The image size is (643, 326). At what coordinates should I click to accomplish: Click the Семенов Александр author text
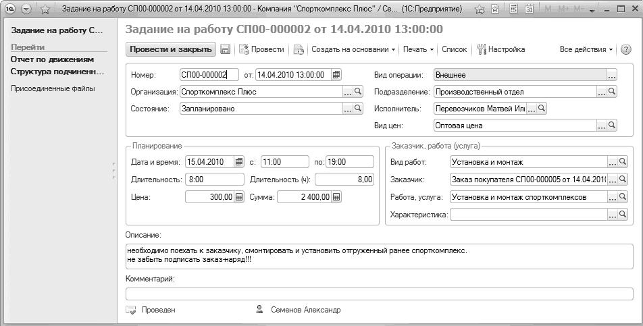coord(305,310)
